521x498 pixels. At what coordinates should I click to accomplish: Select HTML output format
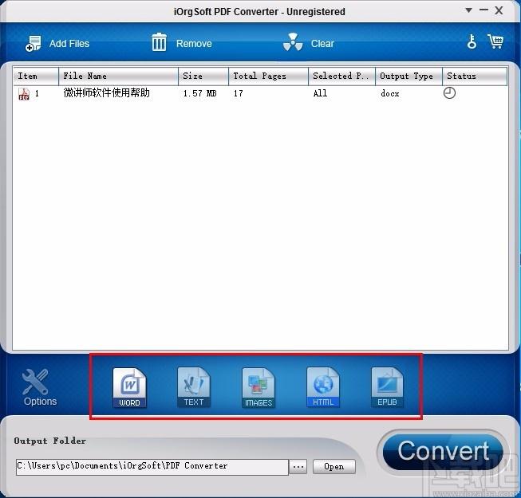[x=323, y=387]
